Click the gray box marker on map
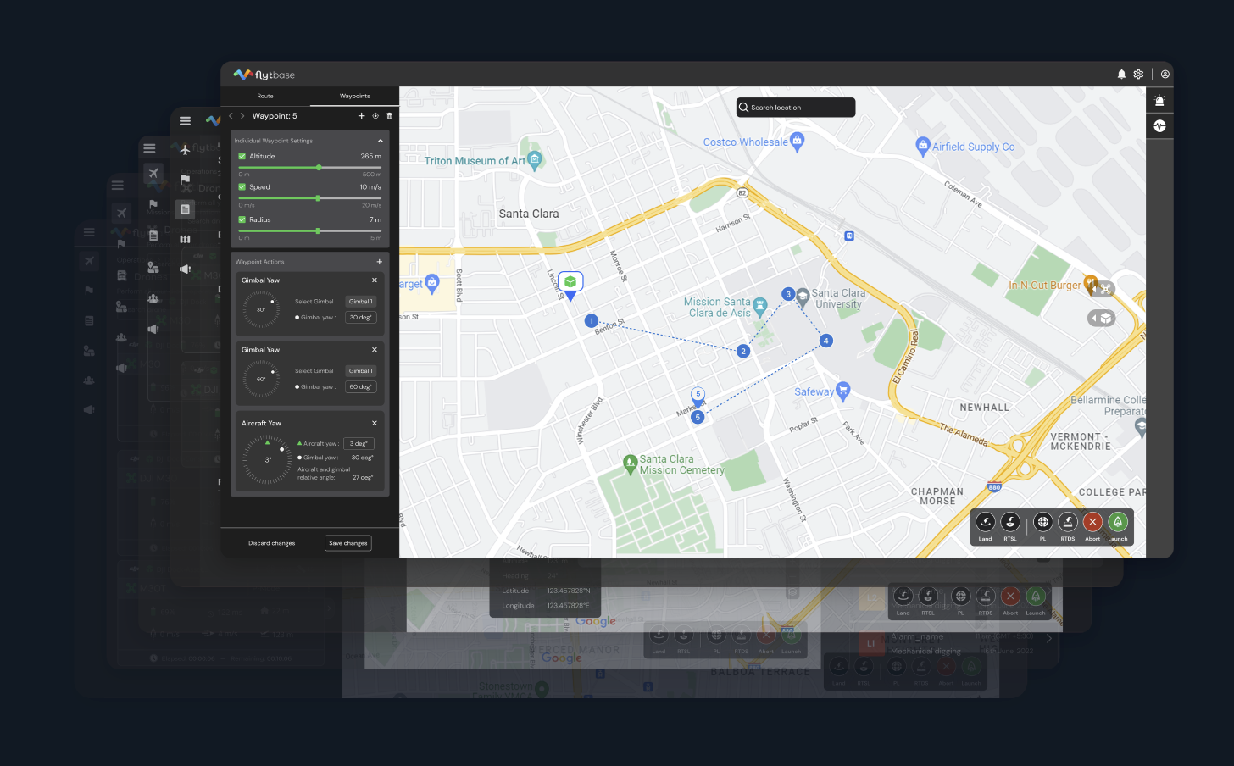1234x766 pixels. point(1101,318)
